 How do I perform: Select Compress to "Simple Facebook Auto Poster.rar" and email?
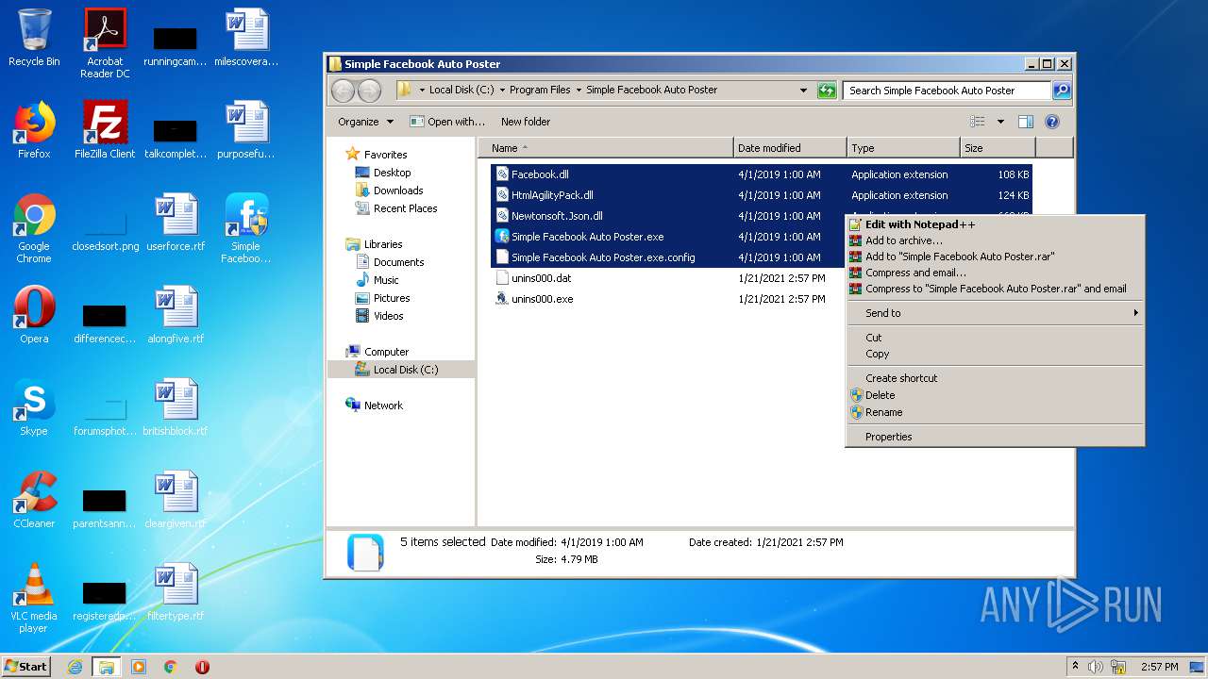(995, 289)
